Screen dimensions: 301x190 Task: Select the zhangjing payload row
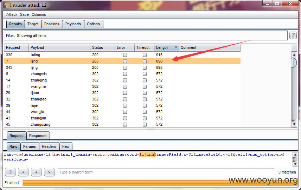[x=122, y=80]
